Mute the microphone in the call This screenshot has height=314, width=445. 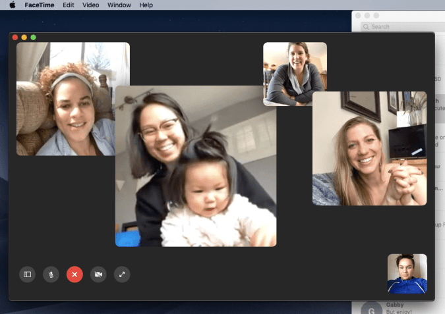pyautogui.click(x=51, y=274)
